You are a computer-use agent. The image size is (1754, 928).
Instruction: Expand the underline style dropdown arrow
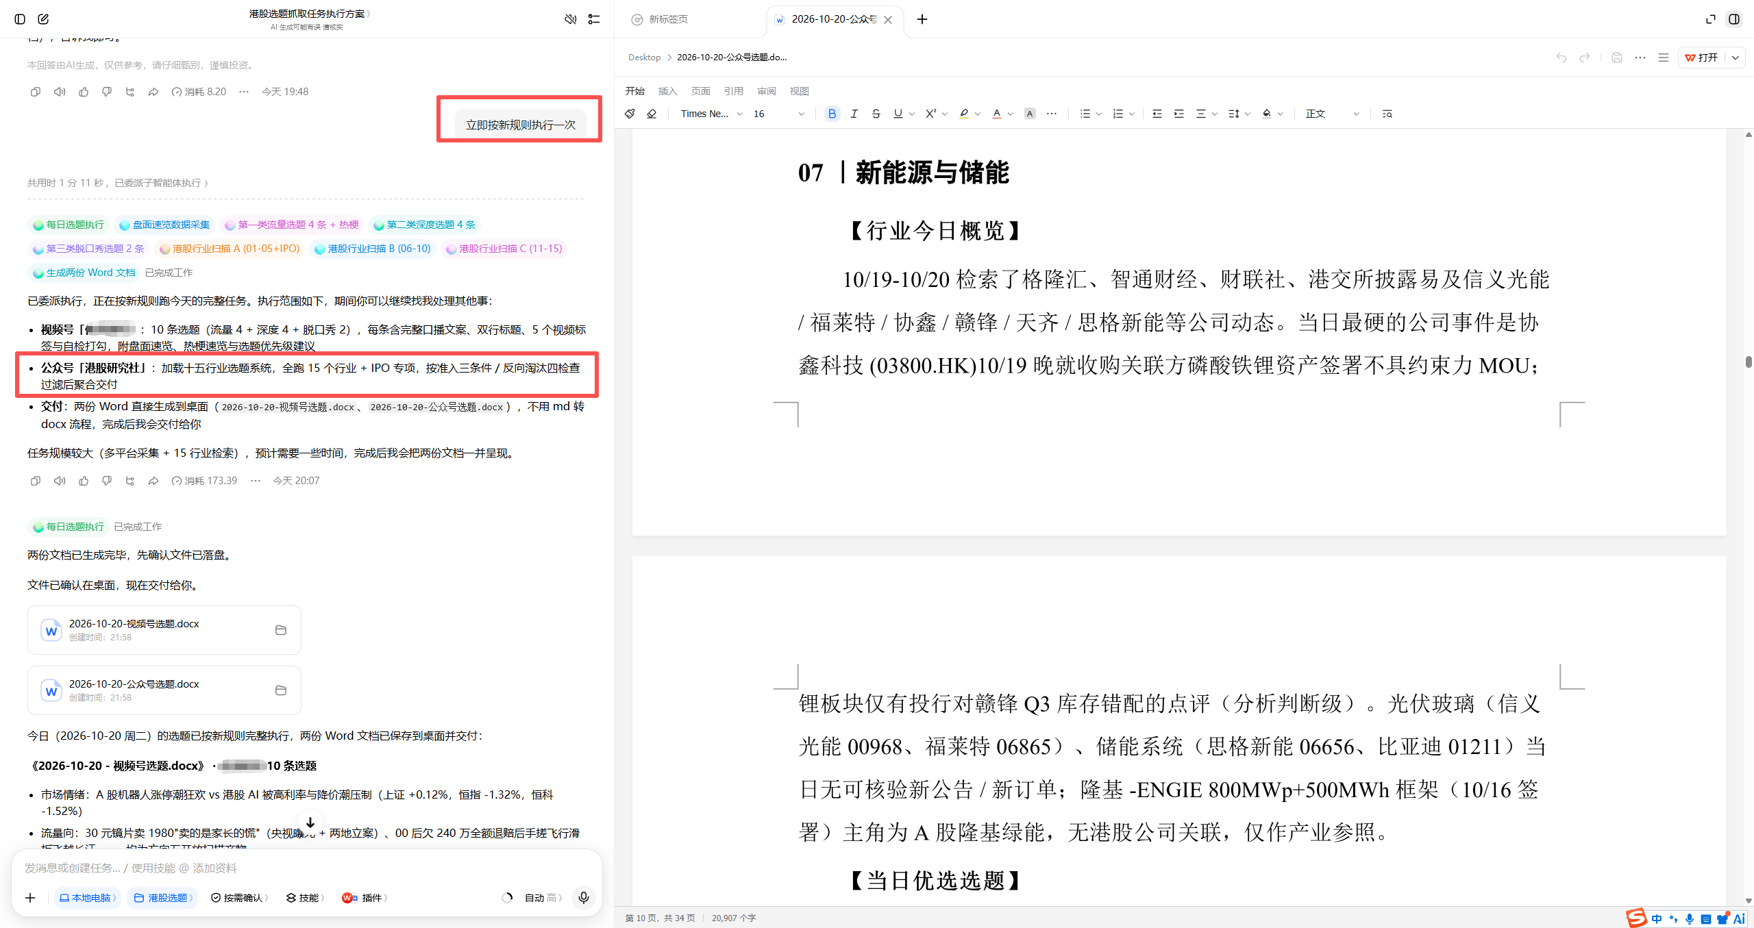[x=912, y=114]
